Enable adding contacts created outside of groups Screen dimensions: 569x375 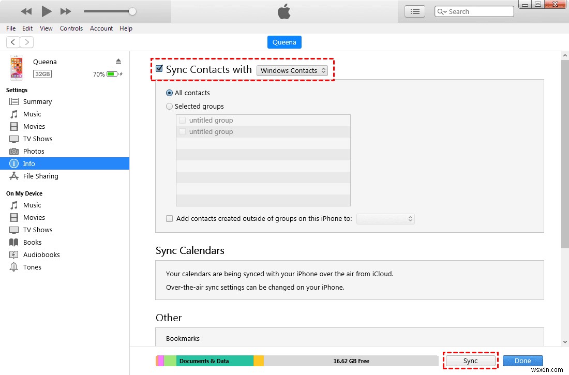coord(169,218)
